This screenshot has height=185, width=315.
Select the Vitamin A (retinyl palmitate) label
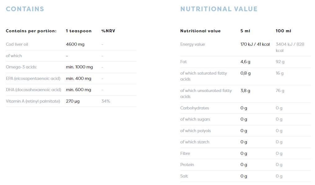[33, 101]
